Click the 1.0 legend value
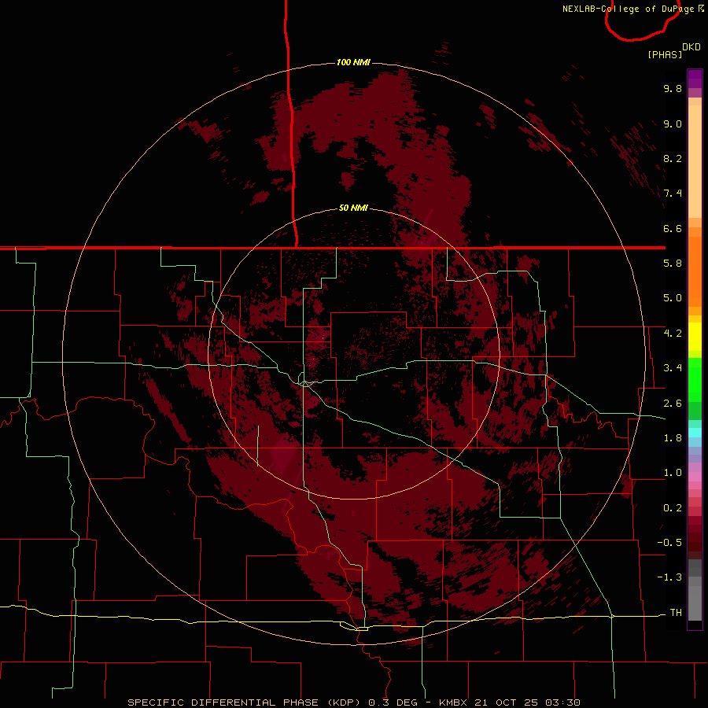The height and width of the screenshot is (708, 708). (x=673, y=473)
